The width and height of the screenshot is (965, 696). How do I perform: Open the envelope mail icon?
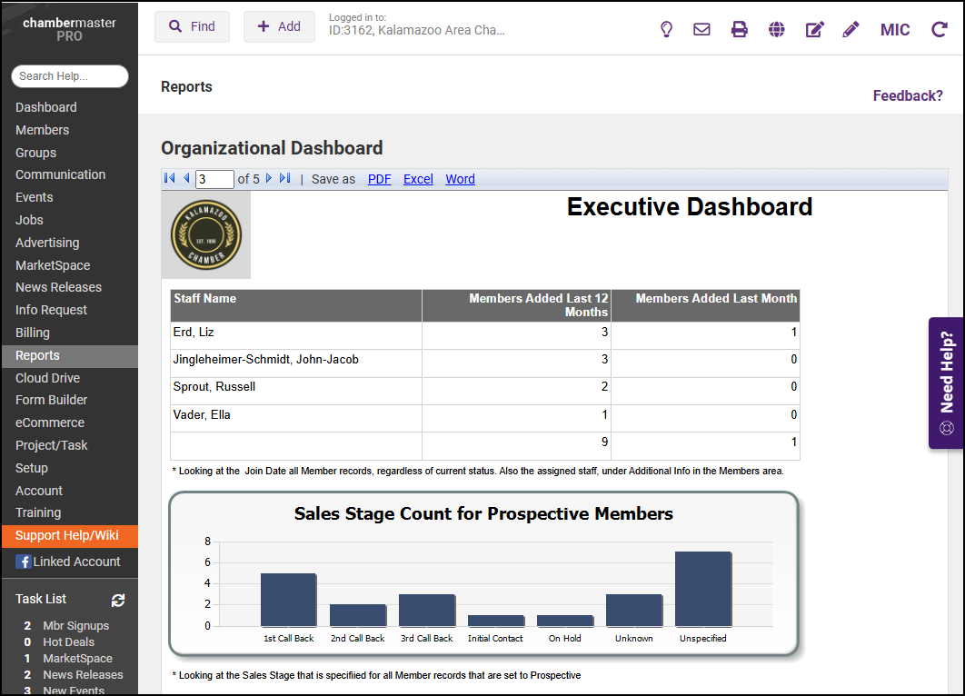click(701, 29)
